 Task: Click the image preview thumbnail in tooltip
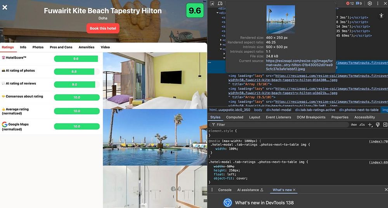coord(281,19)
